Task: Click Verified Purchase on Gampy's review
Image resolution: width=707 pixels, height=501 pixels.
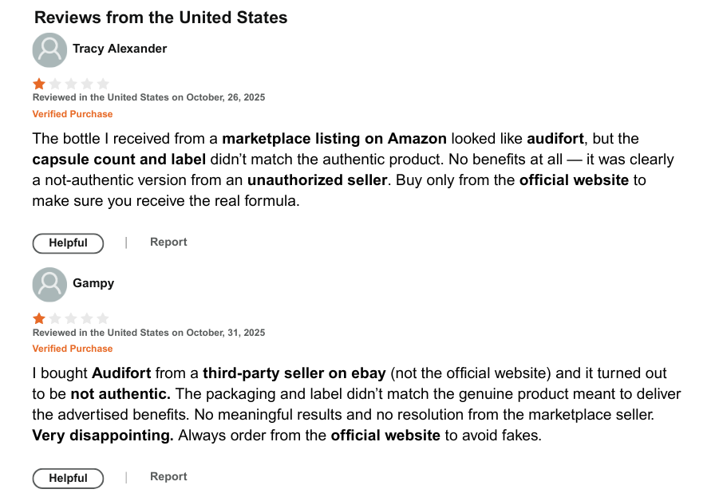Action: (73, 349)
